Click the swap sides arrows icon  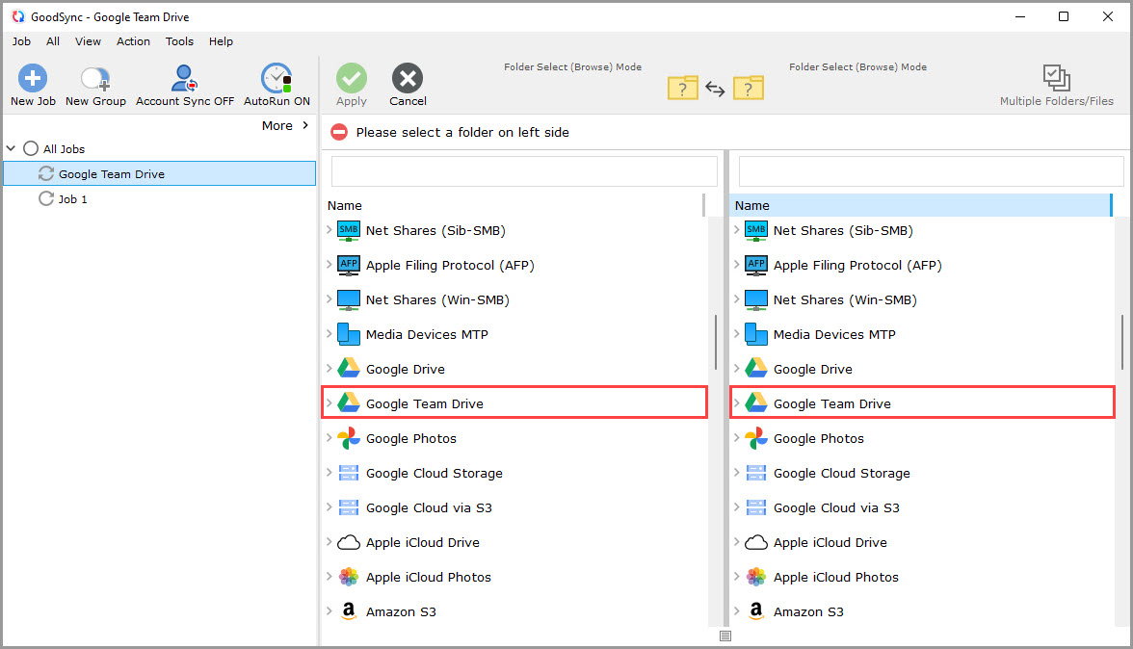click(x=715, y=88)
